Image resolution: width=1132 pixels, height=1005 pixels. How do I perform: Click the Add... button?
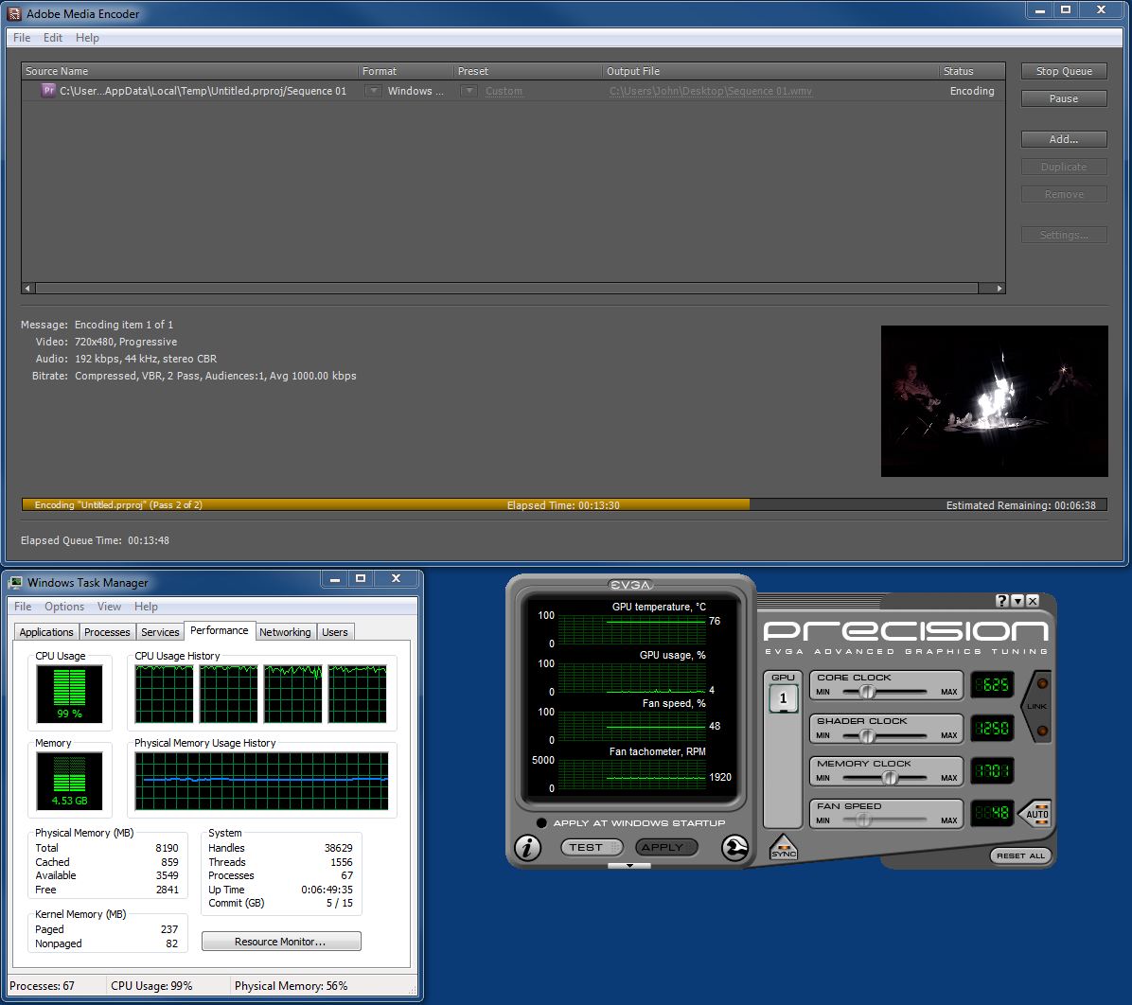1064,138
